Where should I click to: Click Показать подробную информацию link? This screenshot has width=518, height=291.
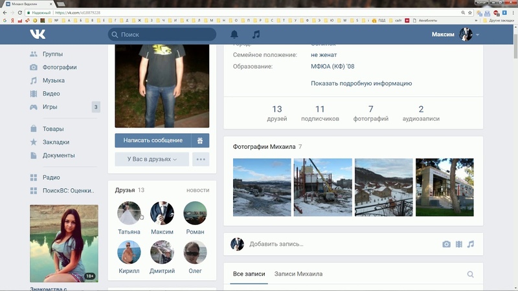coord(361,83)
